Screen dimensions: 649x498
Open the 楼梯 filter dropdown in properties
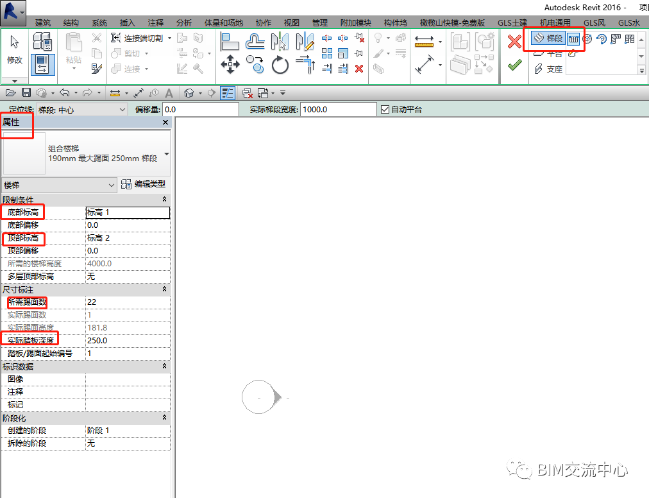[59, 185]
